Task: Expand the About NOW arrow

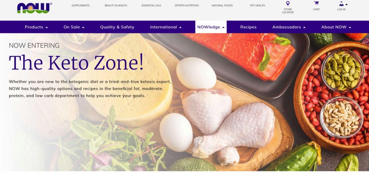Action: tap(350, 27)
